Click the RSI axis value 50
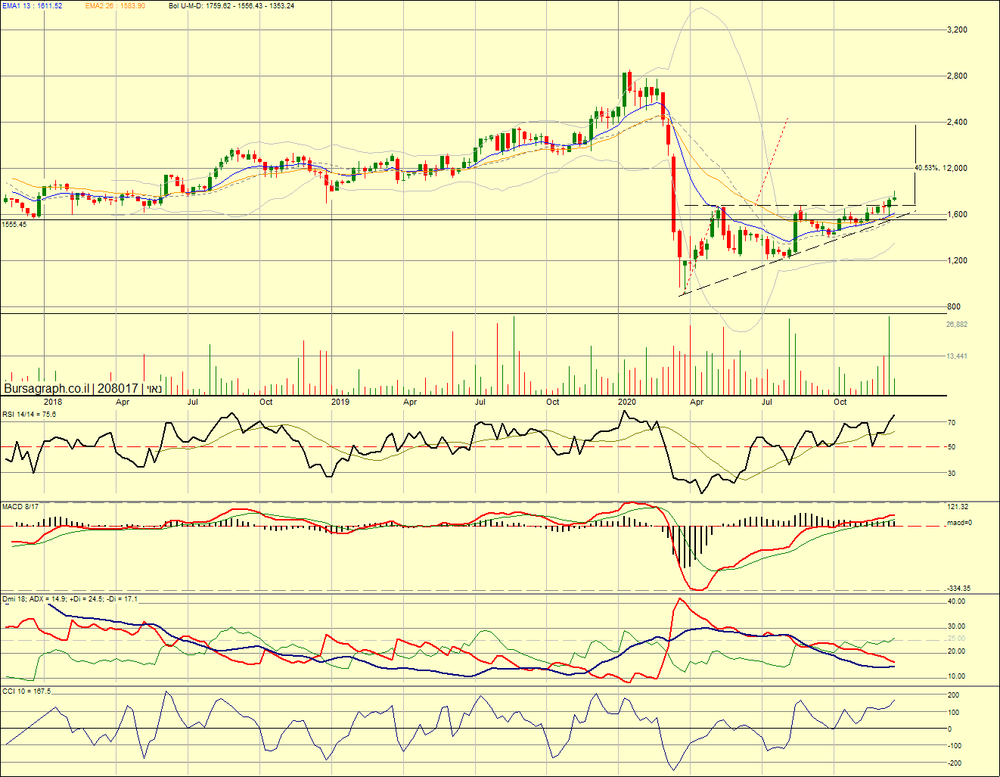 click(x=952, y=447)
